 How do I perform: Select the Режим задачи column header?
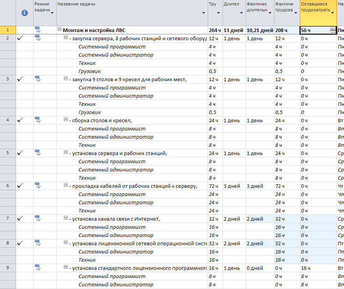(45, 13)
